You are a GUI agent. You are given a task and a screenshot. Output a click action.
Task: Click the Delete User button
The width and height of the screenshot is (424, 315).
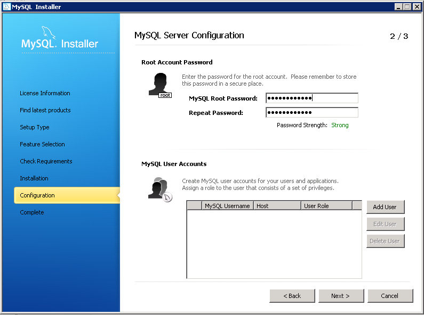coord(385,241)
